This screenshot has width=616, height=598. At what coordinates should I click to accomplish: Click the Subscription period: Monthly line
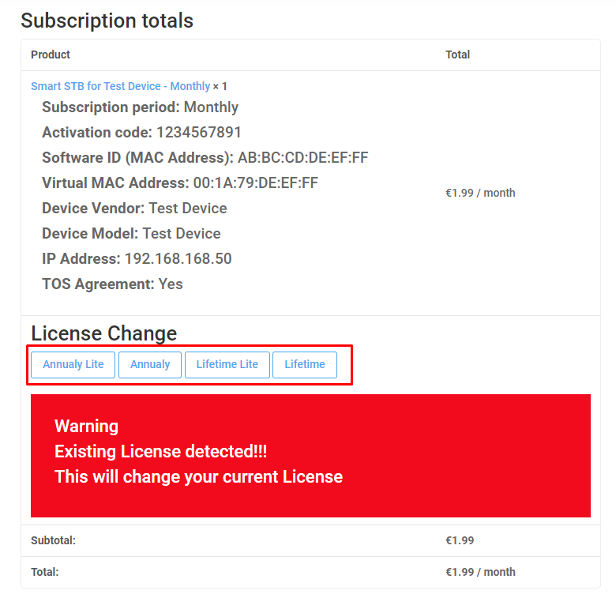pyautogui.click(x=141, y=107)
